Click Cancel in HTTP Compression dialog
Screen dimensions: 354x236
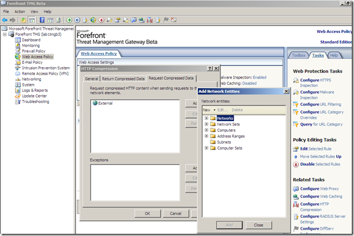coord(176,213)
